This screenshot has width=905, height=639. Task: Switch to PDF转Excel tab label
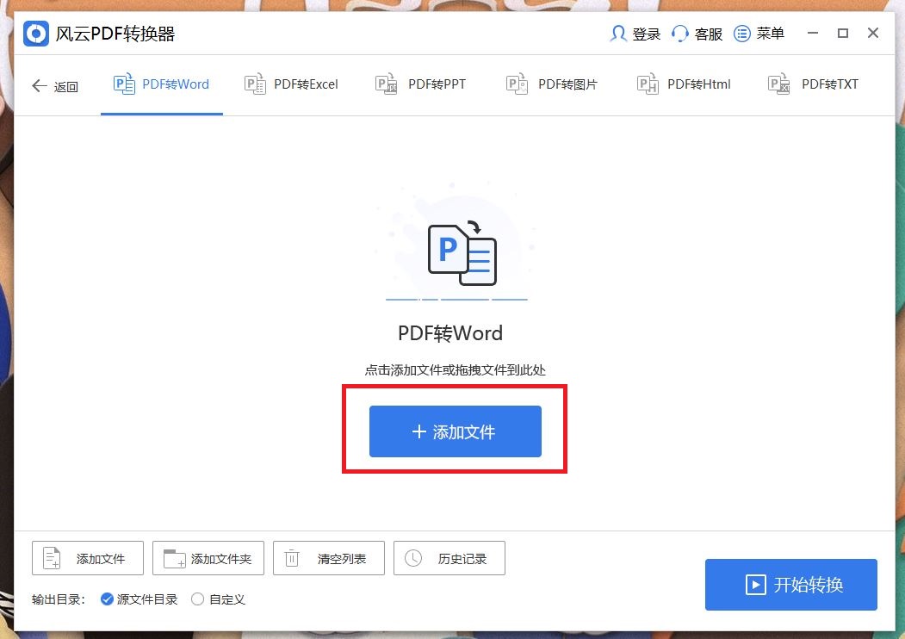(x=306, y=84)
